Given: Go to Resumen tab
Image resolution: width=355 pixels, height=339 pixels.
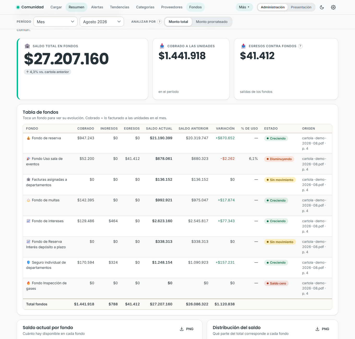Looking at the screenshot, I should pos(76,7).
